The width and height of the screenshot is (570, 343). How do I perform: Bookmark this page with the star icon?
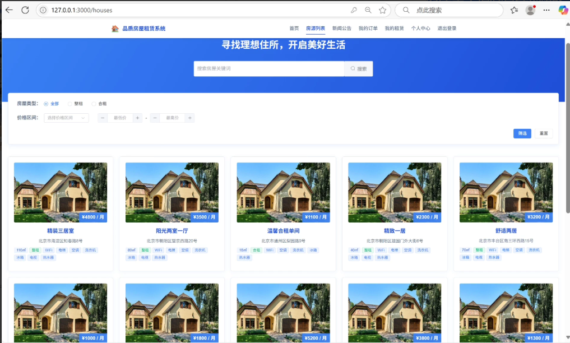point(382,10)
